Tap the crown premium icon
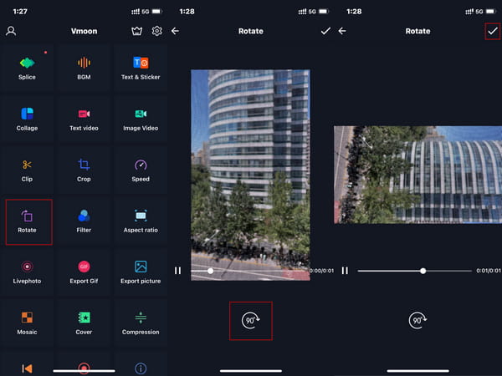502x376 pixels. 137,31
